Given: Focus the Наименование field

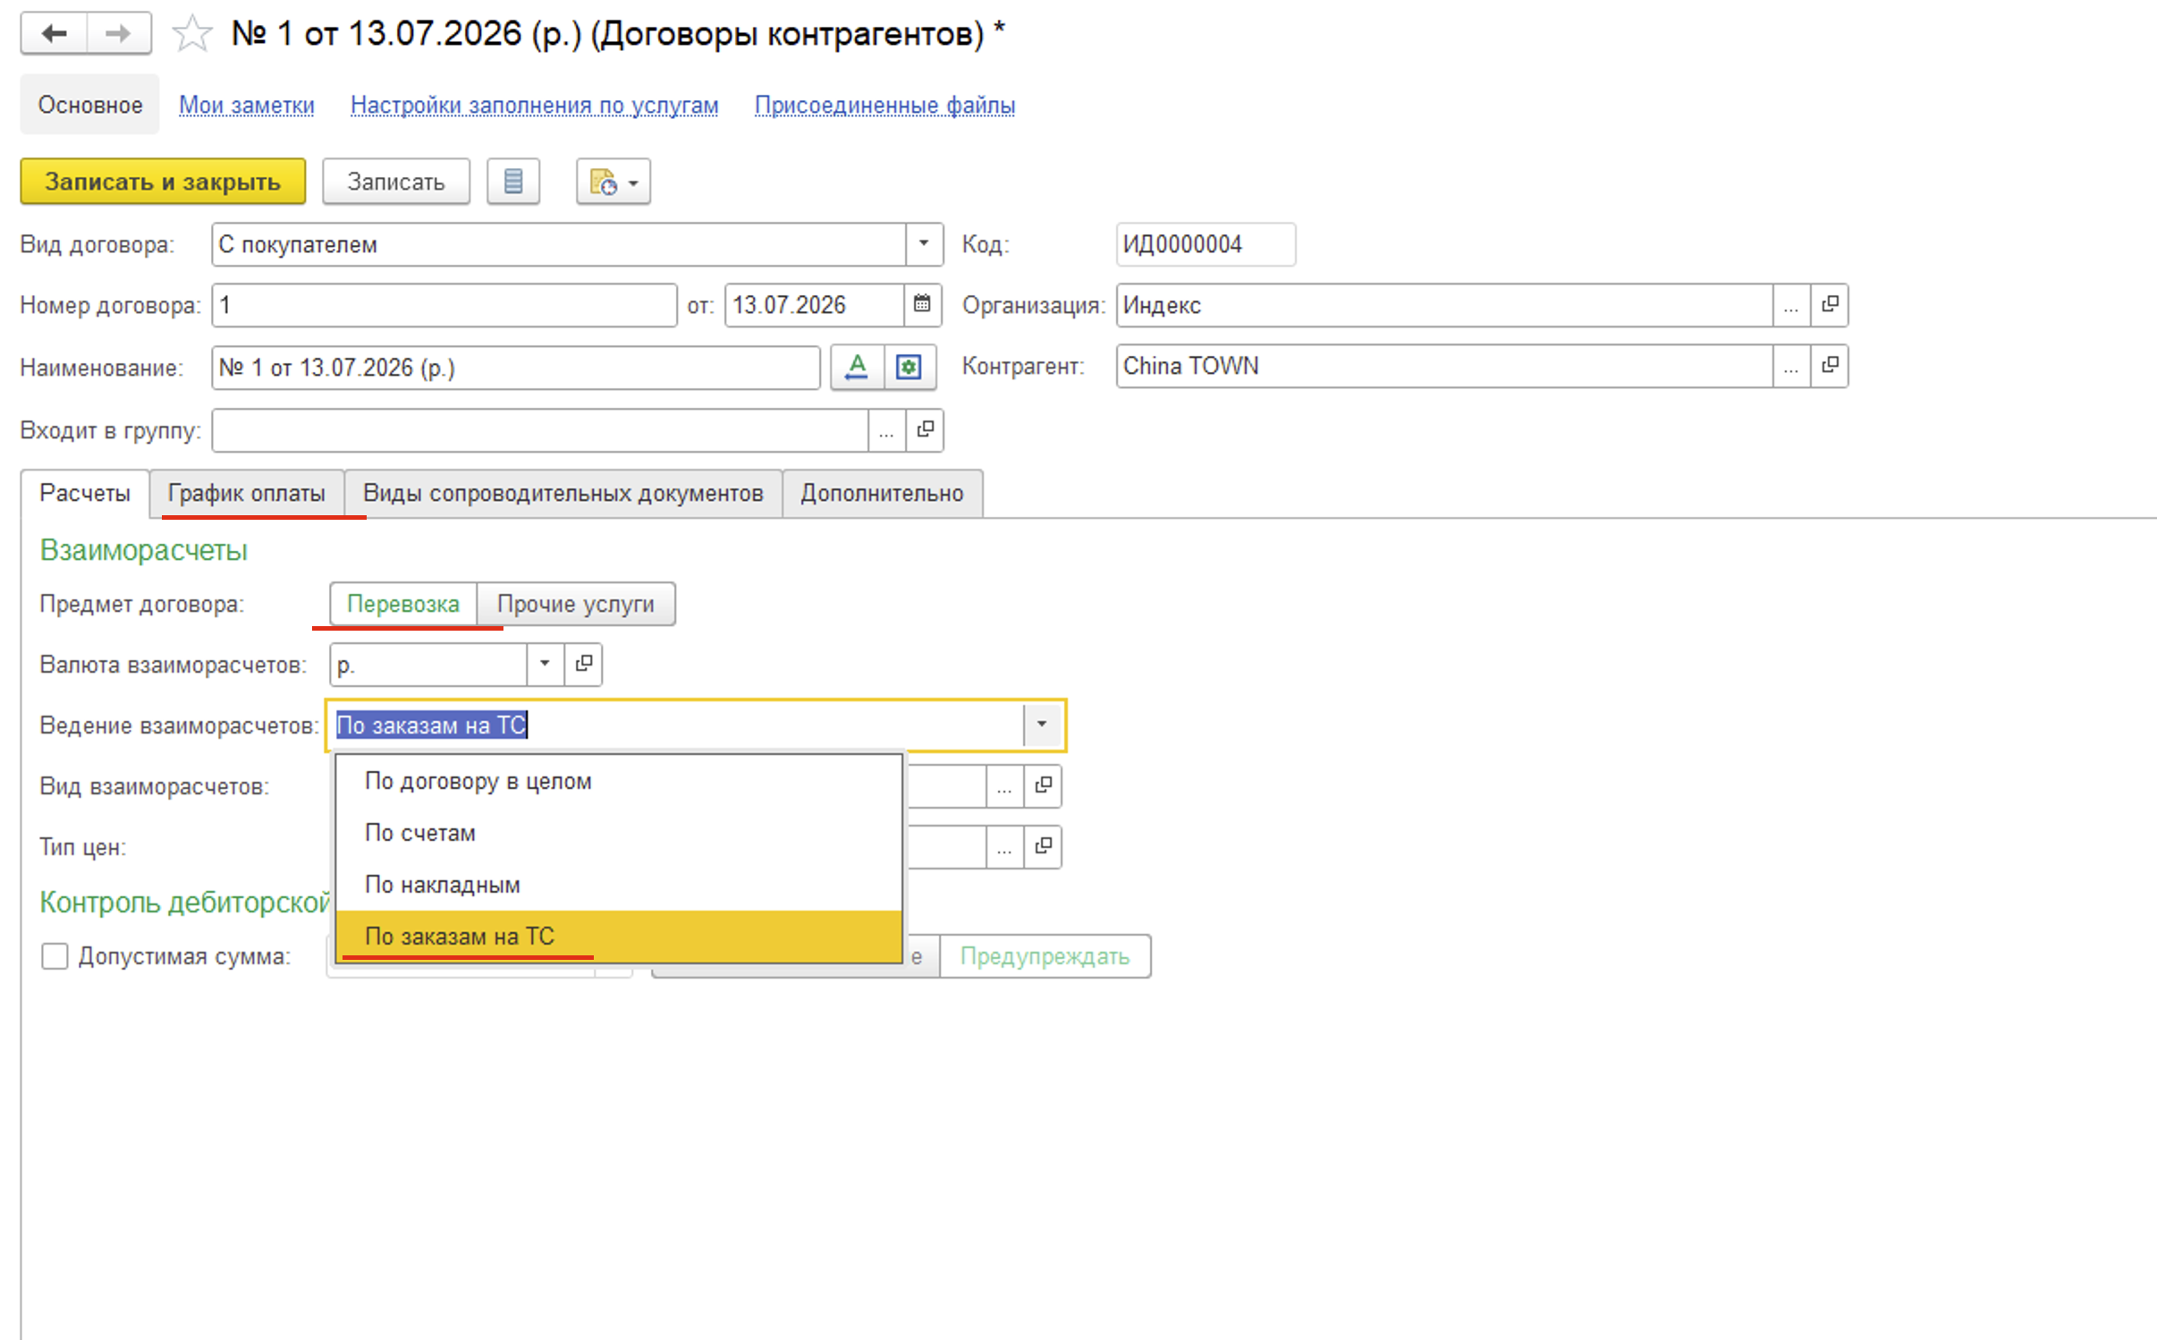Looking at the screenshot, I should pos(516,368).
